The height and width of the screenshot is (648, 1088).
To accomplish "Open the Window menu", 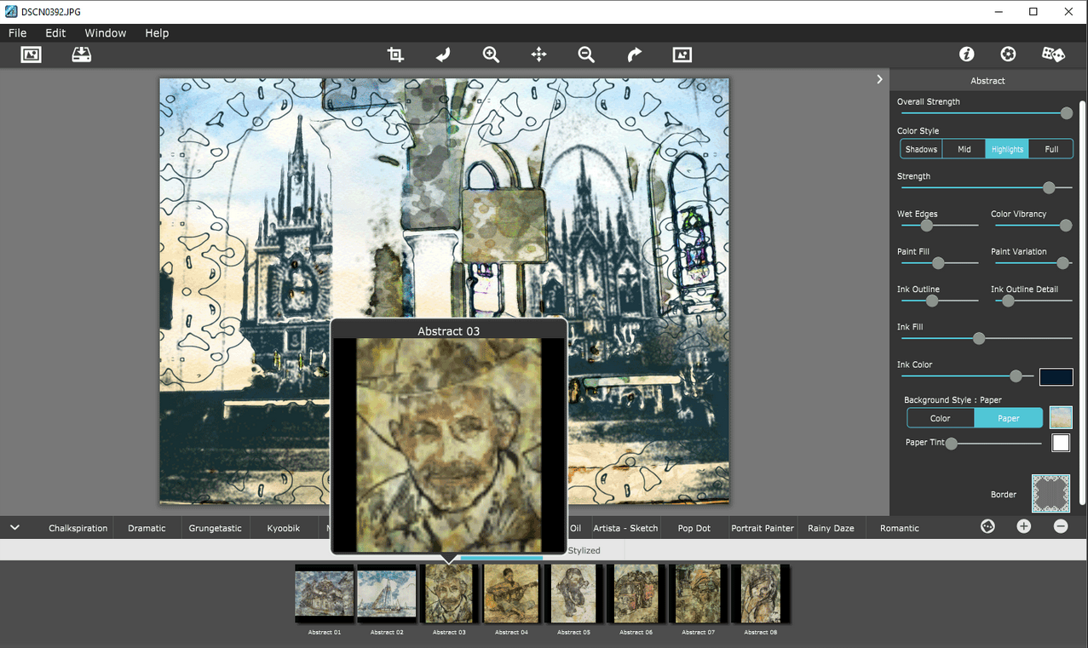I will [105, 33].
